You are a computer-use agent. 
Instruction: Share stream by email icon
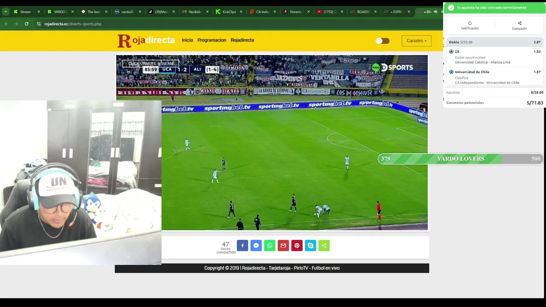[283, 246]
